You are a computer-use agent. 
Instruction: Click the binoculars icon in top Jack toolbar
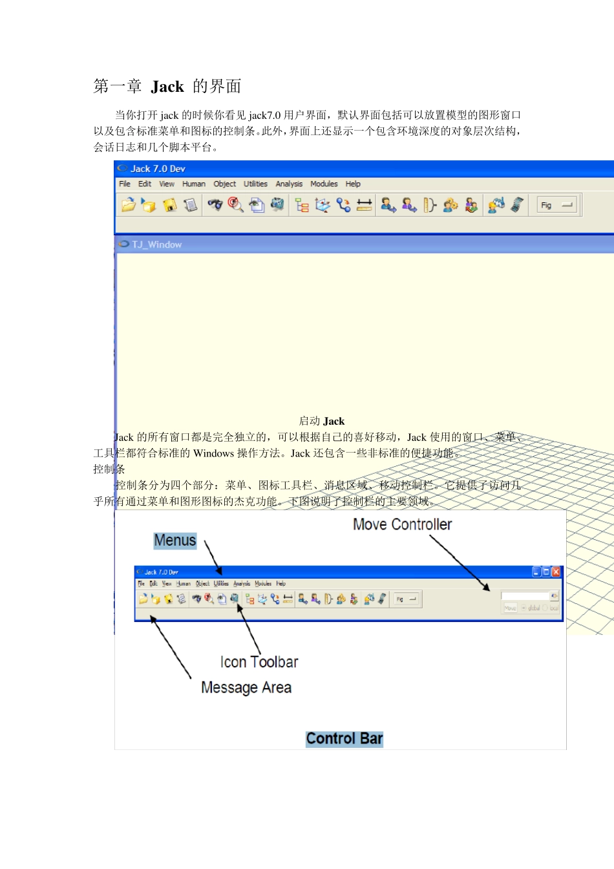215,205
